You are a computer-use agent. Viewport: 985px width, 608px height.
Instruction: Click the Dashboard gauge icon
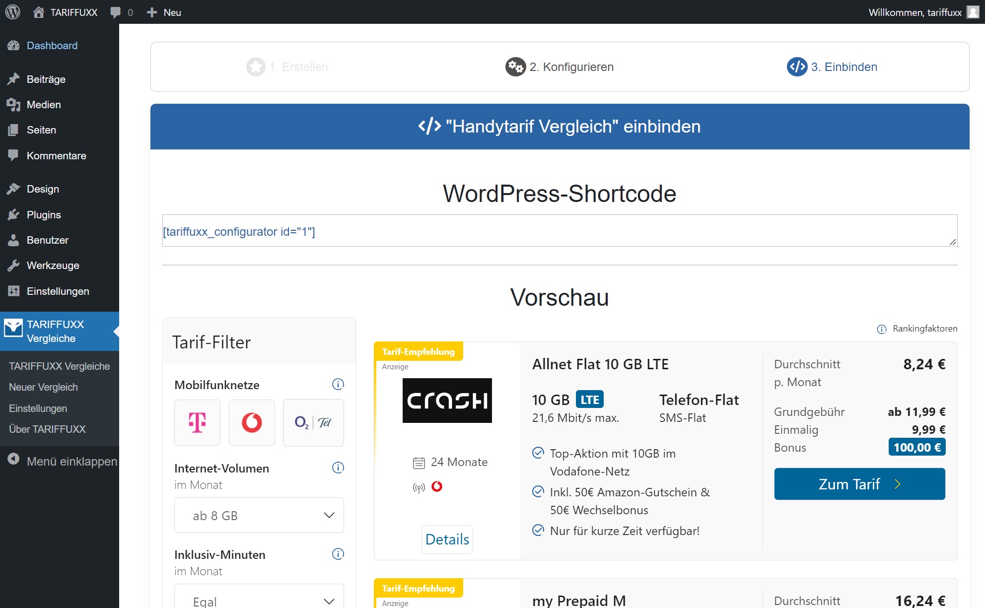[13, 46]
